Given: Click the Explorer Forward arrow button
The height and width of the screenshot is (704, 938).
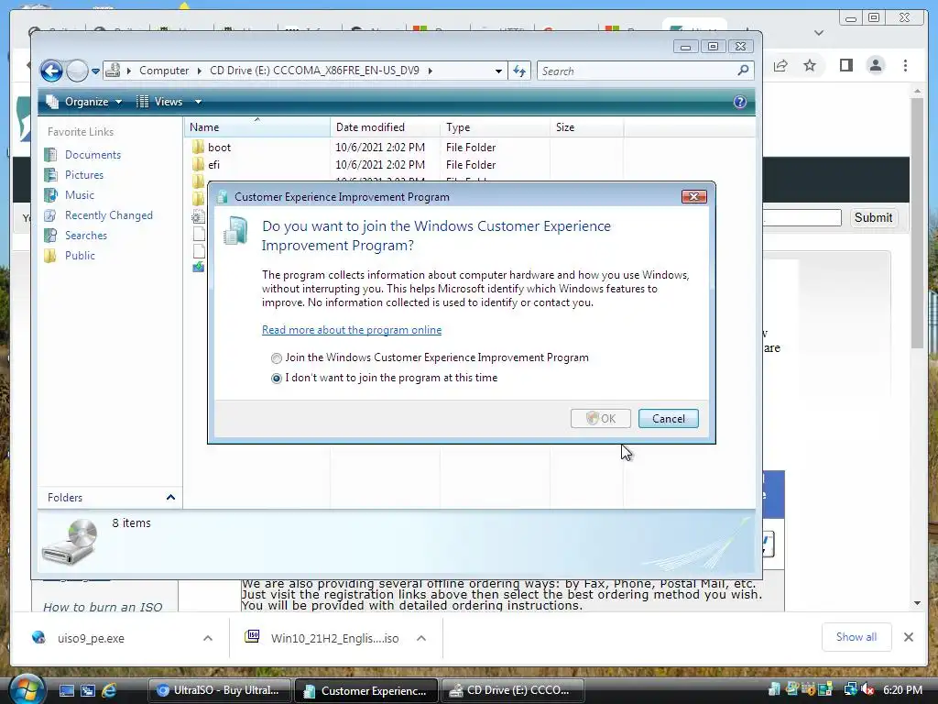Looking at the screenshot, I should click(x=77, y=71).
